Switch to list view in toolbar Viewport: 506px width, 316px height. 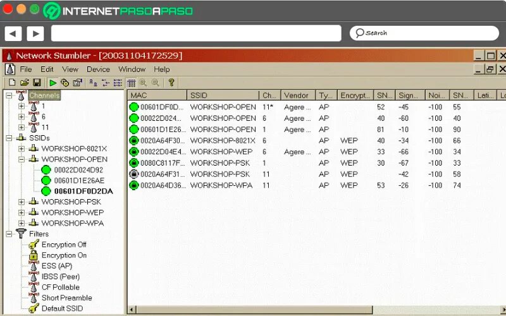118,83
